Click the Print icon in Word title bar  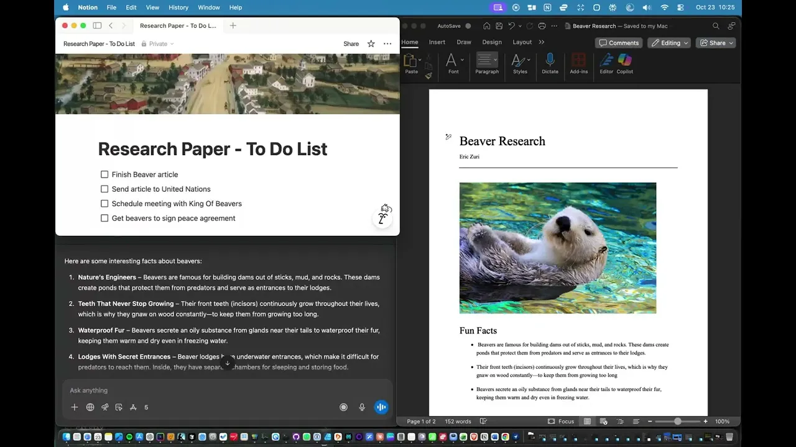click(542, 26)
